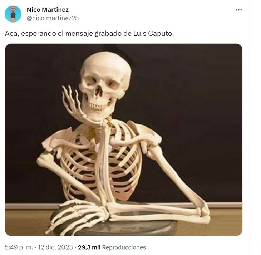Click the skeleton hand resting under the chin
The width and height of the screenshot is (261, 255).
coord(75,105)
